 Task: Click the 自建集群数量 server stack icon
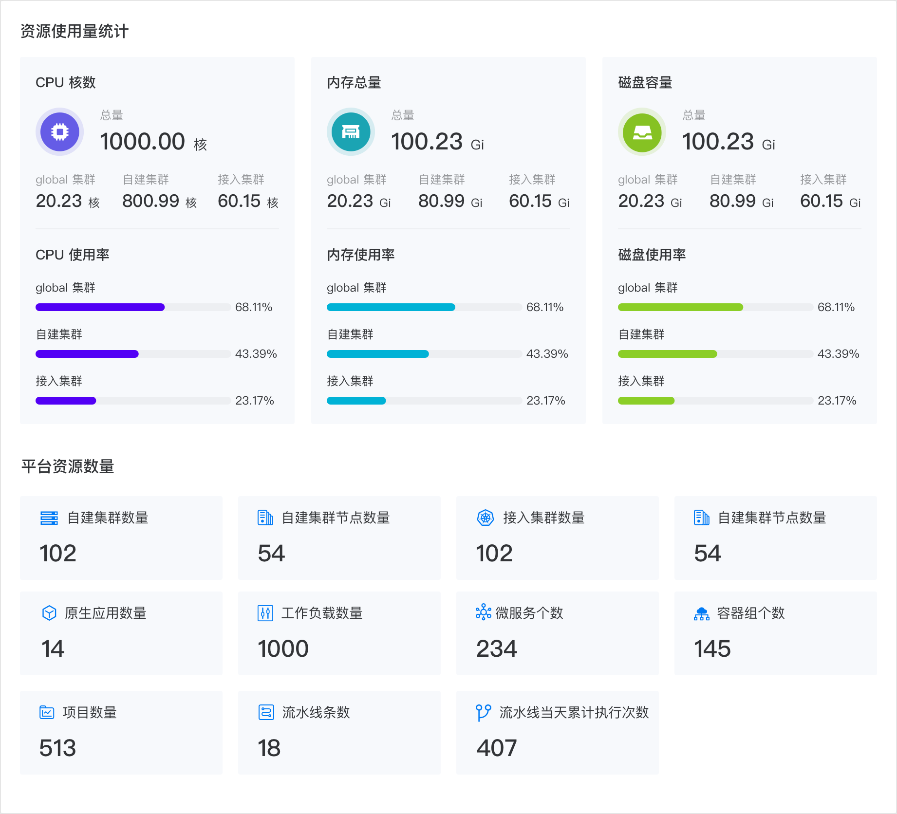pos(49,518)
